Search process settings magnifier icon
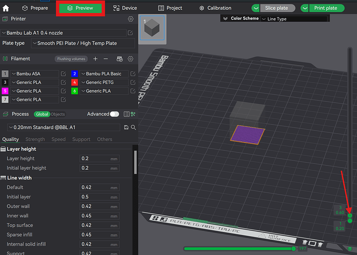The image size is (357, 255). [133, 128]
